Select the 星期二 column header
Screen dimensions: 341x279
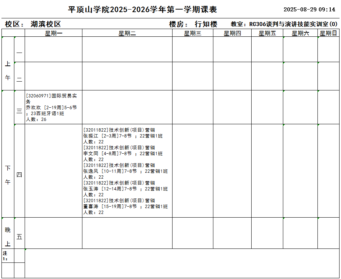[127, 33]
